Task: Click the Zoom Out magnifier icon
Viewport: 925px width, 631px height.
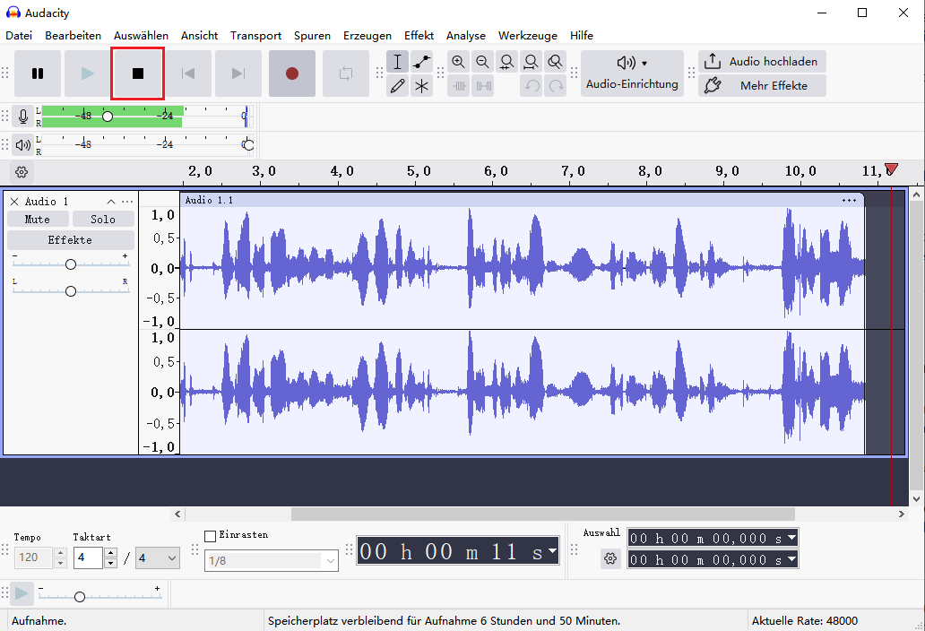Action: tap(482, 62)
